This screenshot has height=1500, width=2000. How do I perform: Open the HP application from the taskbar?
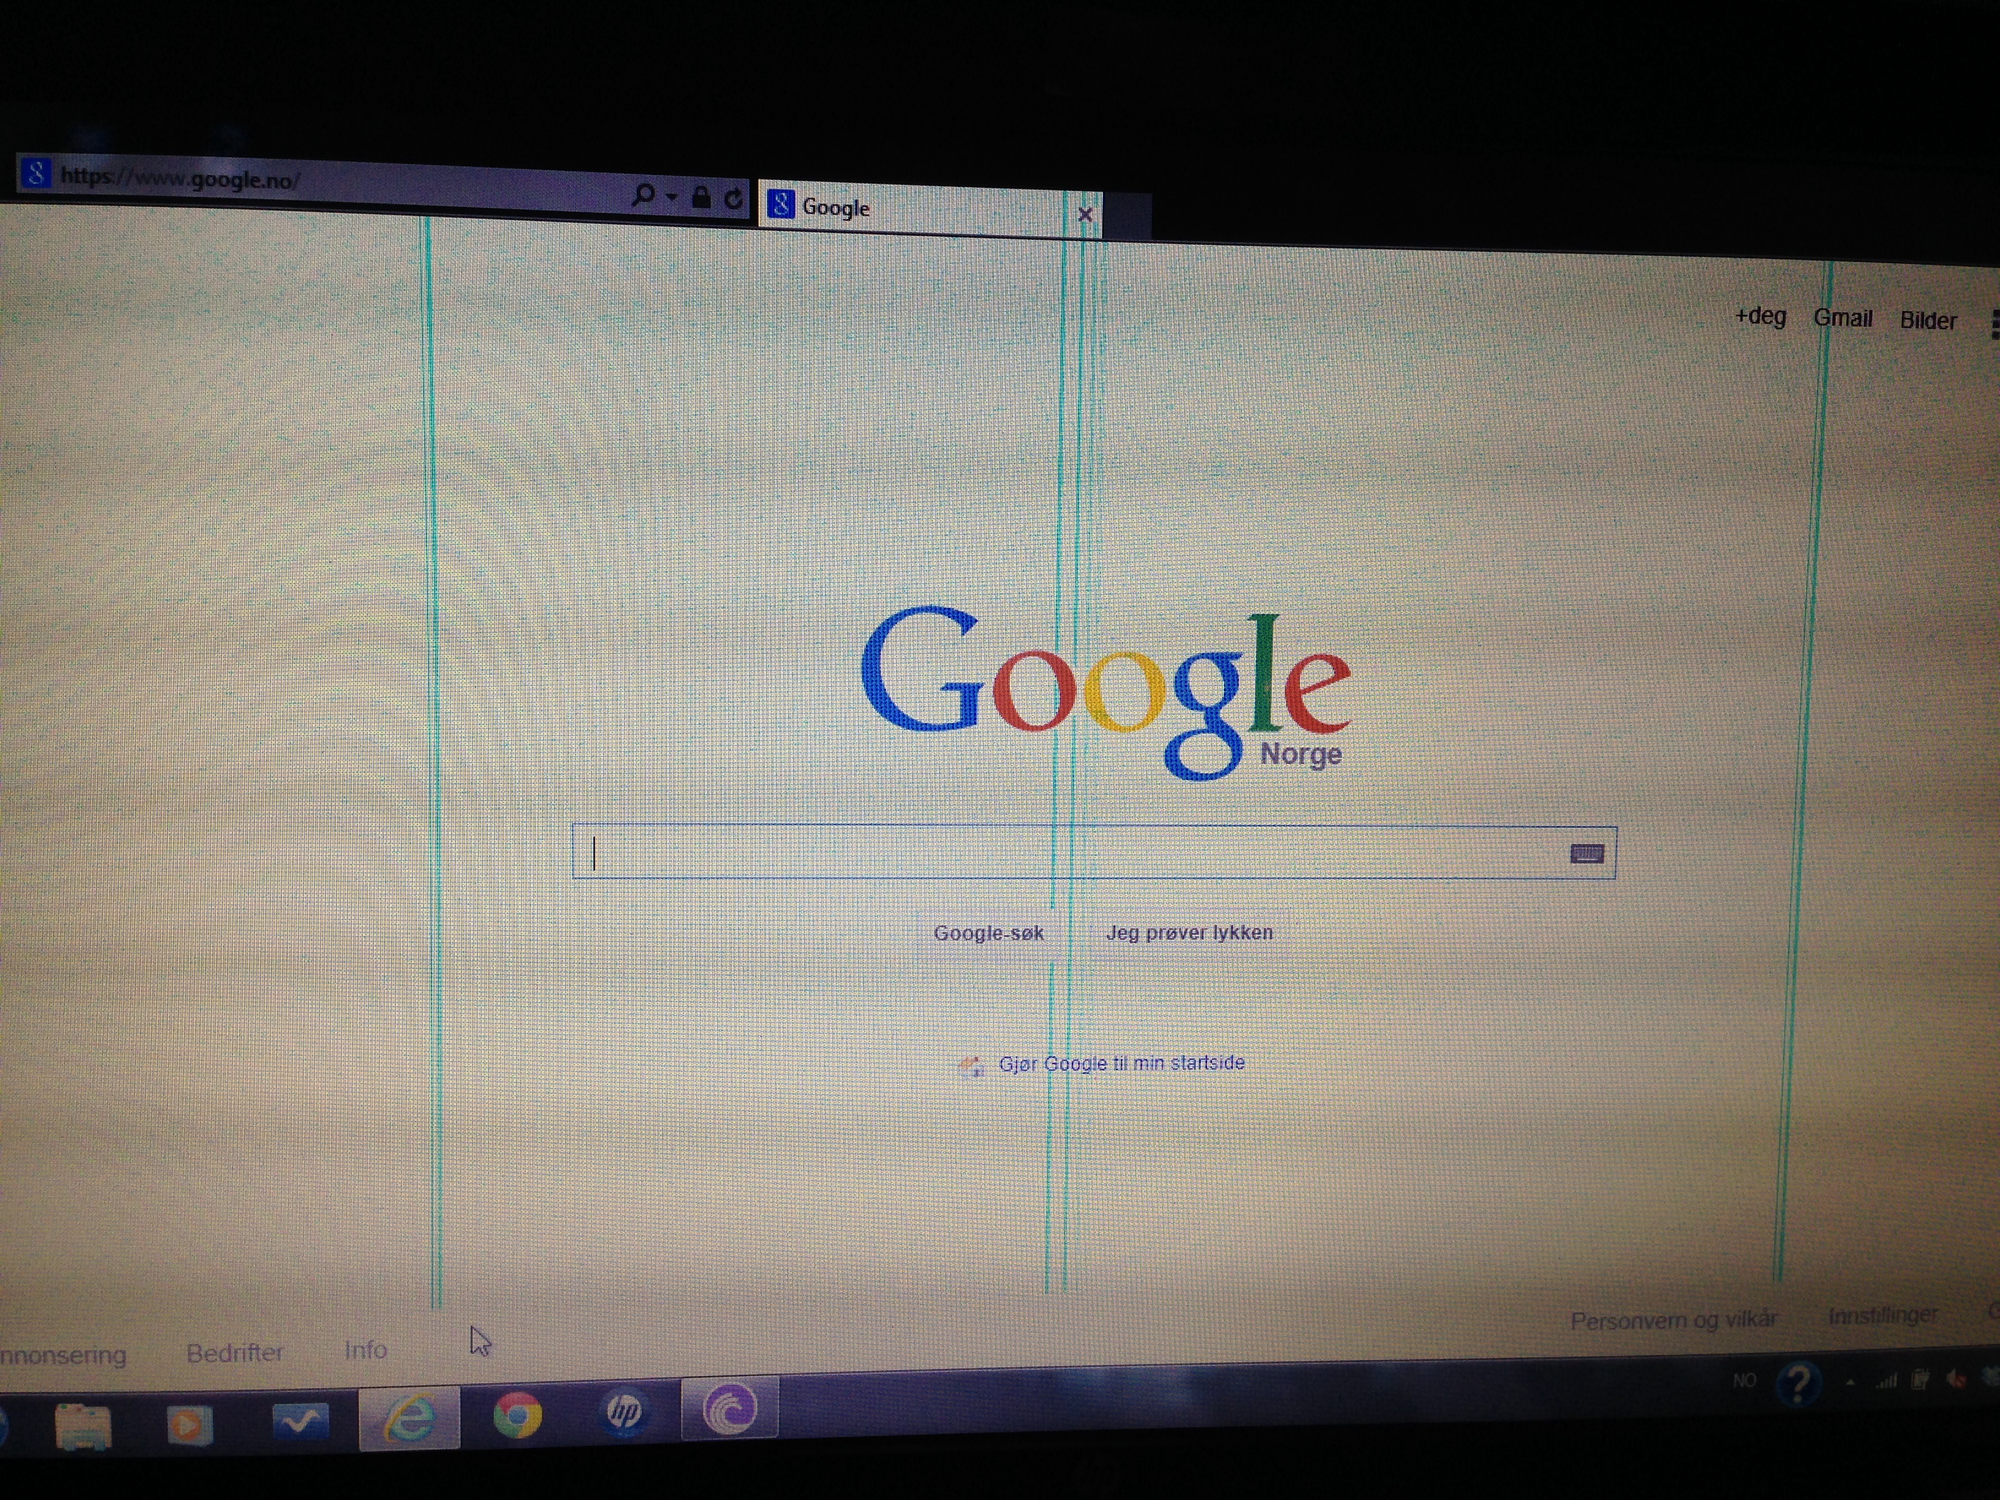624,1411
